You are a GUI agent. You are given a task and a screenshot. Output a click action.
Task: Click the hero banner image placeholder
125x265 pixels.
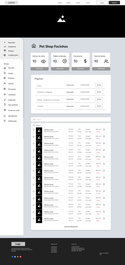tap(63, 21)
